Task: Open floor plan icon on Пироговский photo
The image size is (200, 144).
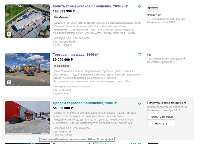Action: click(x=9, y=82)
